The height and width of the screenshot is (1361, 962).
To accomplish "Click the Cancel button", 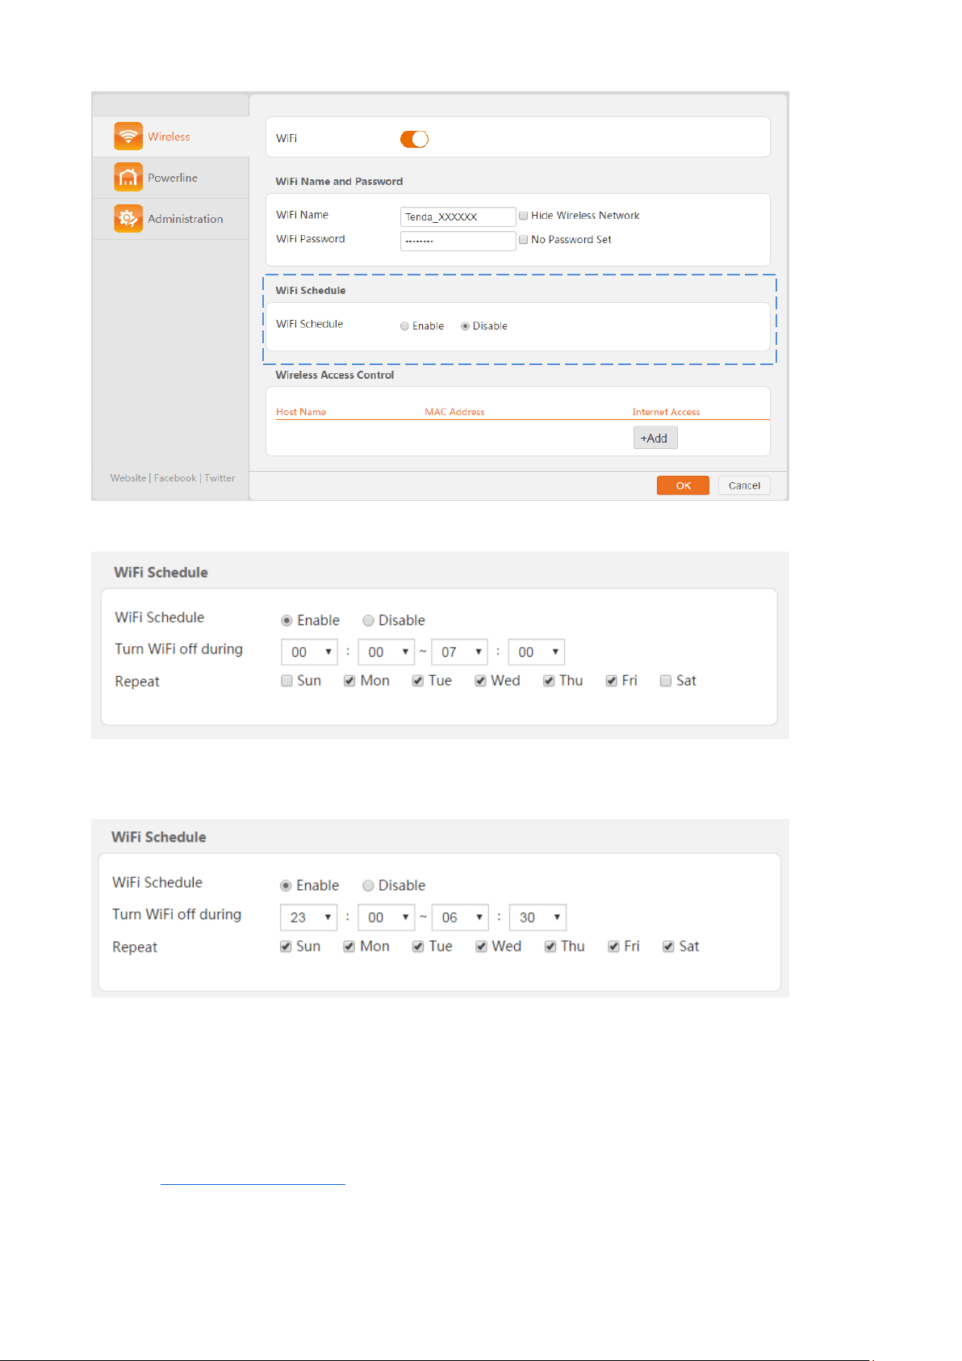I will 744,485.
